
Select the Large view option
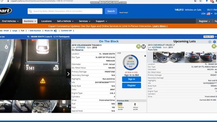pyautogui.click(x=15, y=30)
